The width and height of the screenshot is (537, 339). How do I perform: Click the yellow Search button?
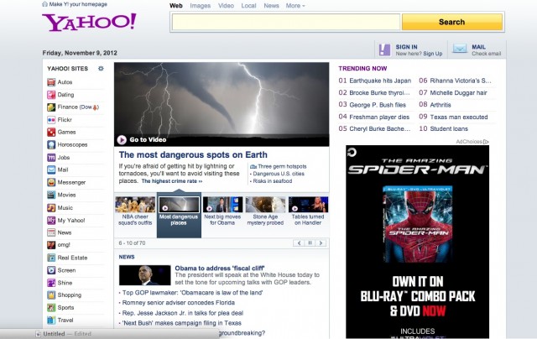(452, 23)
